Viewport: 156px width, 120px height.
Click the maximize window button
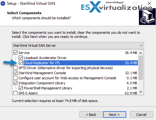tap(135, 3)
